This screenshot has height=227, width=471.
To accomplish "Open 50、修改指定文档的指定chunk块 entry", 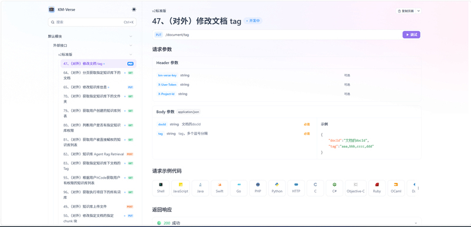I will click(x=98, y=218).
